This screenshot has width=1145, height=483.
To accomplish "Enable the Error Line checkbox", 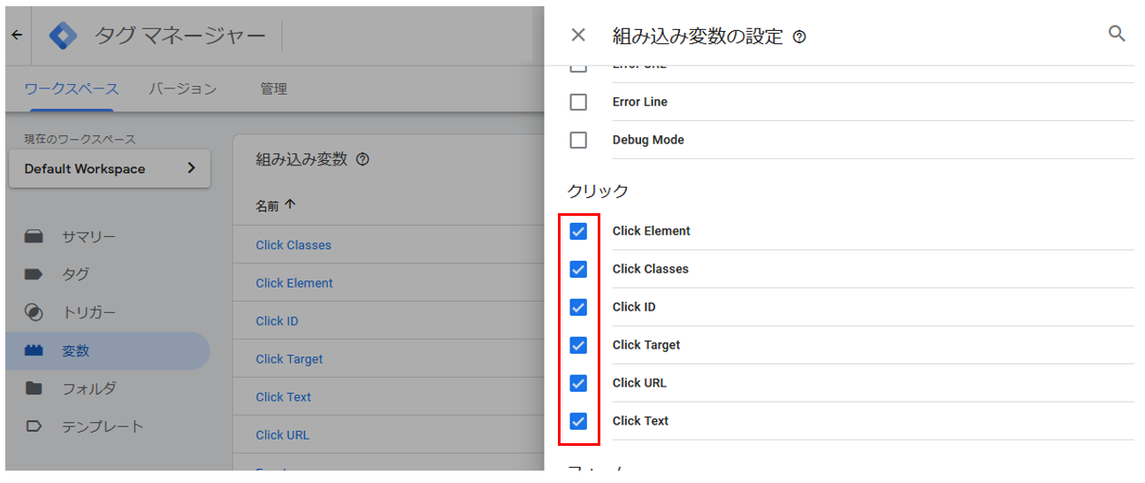I will (578, 102).
